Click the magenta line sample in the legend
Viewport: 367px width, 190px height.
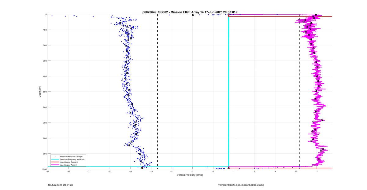(x=55, y=165)
